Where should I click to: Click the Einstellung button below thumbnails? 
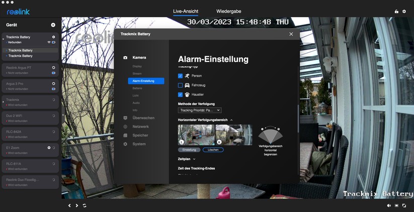(x=189, y=150)
